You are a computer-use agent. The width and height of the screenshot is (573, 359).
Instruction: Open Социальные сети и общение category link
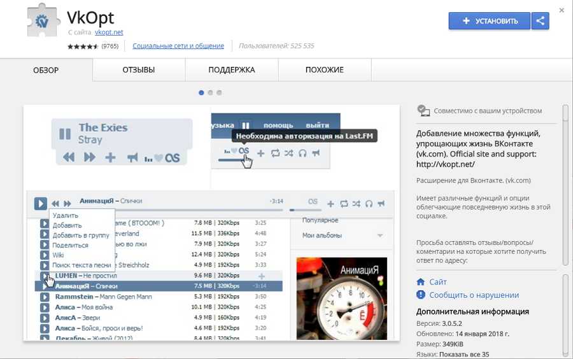178,46
